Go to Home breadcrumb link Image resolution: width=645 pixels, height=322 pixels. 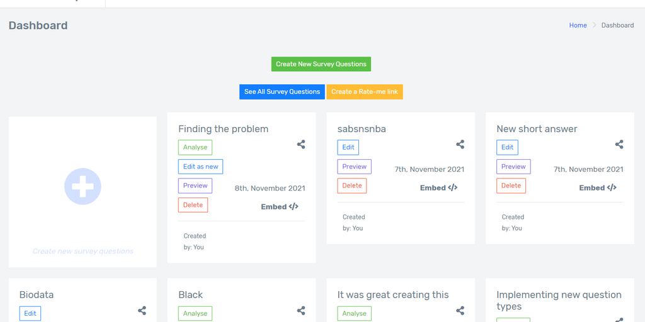pyautogui.click(x=578, y=25)
